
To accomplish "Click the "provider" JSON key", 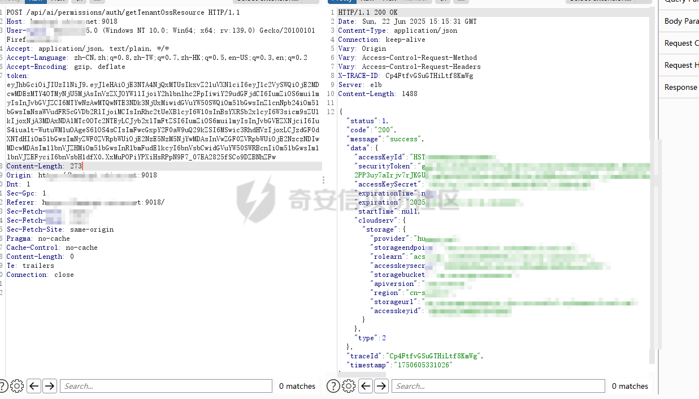I will pyautogui.click(x=389, y=238).
